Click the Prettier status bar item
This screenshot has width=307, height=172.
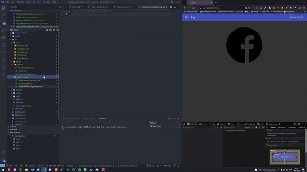(167, 166)
